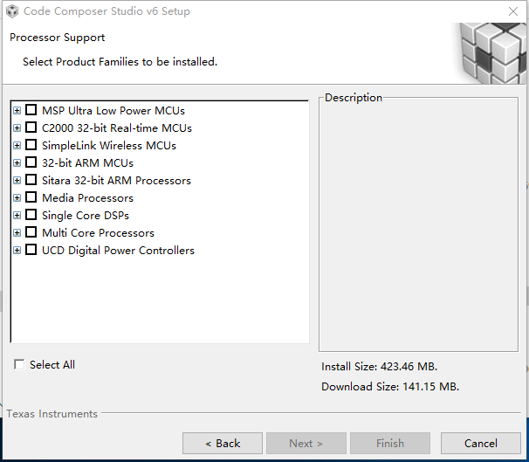
Task: Close the Setup window
Action: [513, 11]
